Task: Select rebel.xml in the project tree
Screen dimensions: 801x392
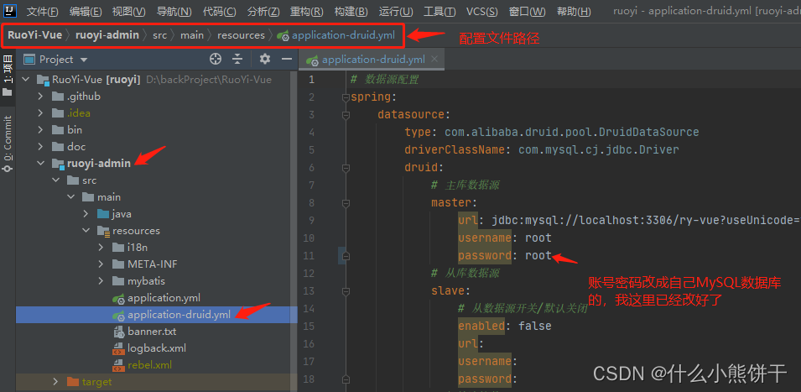Action: [149, 365]
